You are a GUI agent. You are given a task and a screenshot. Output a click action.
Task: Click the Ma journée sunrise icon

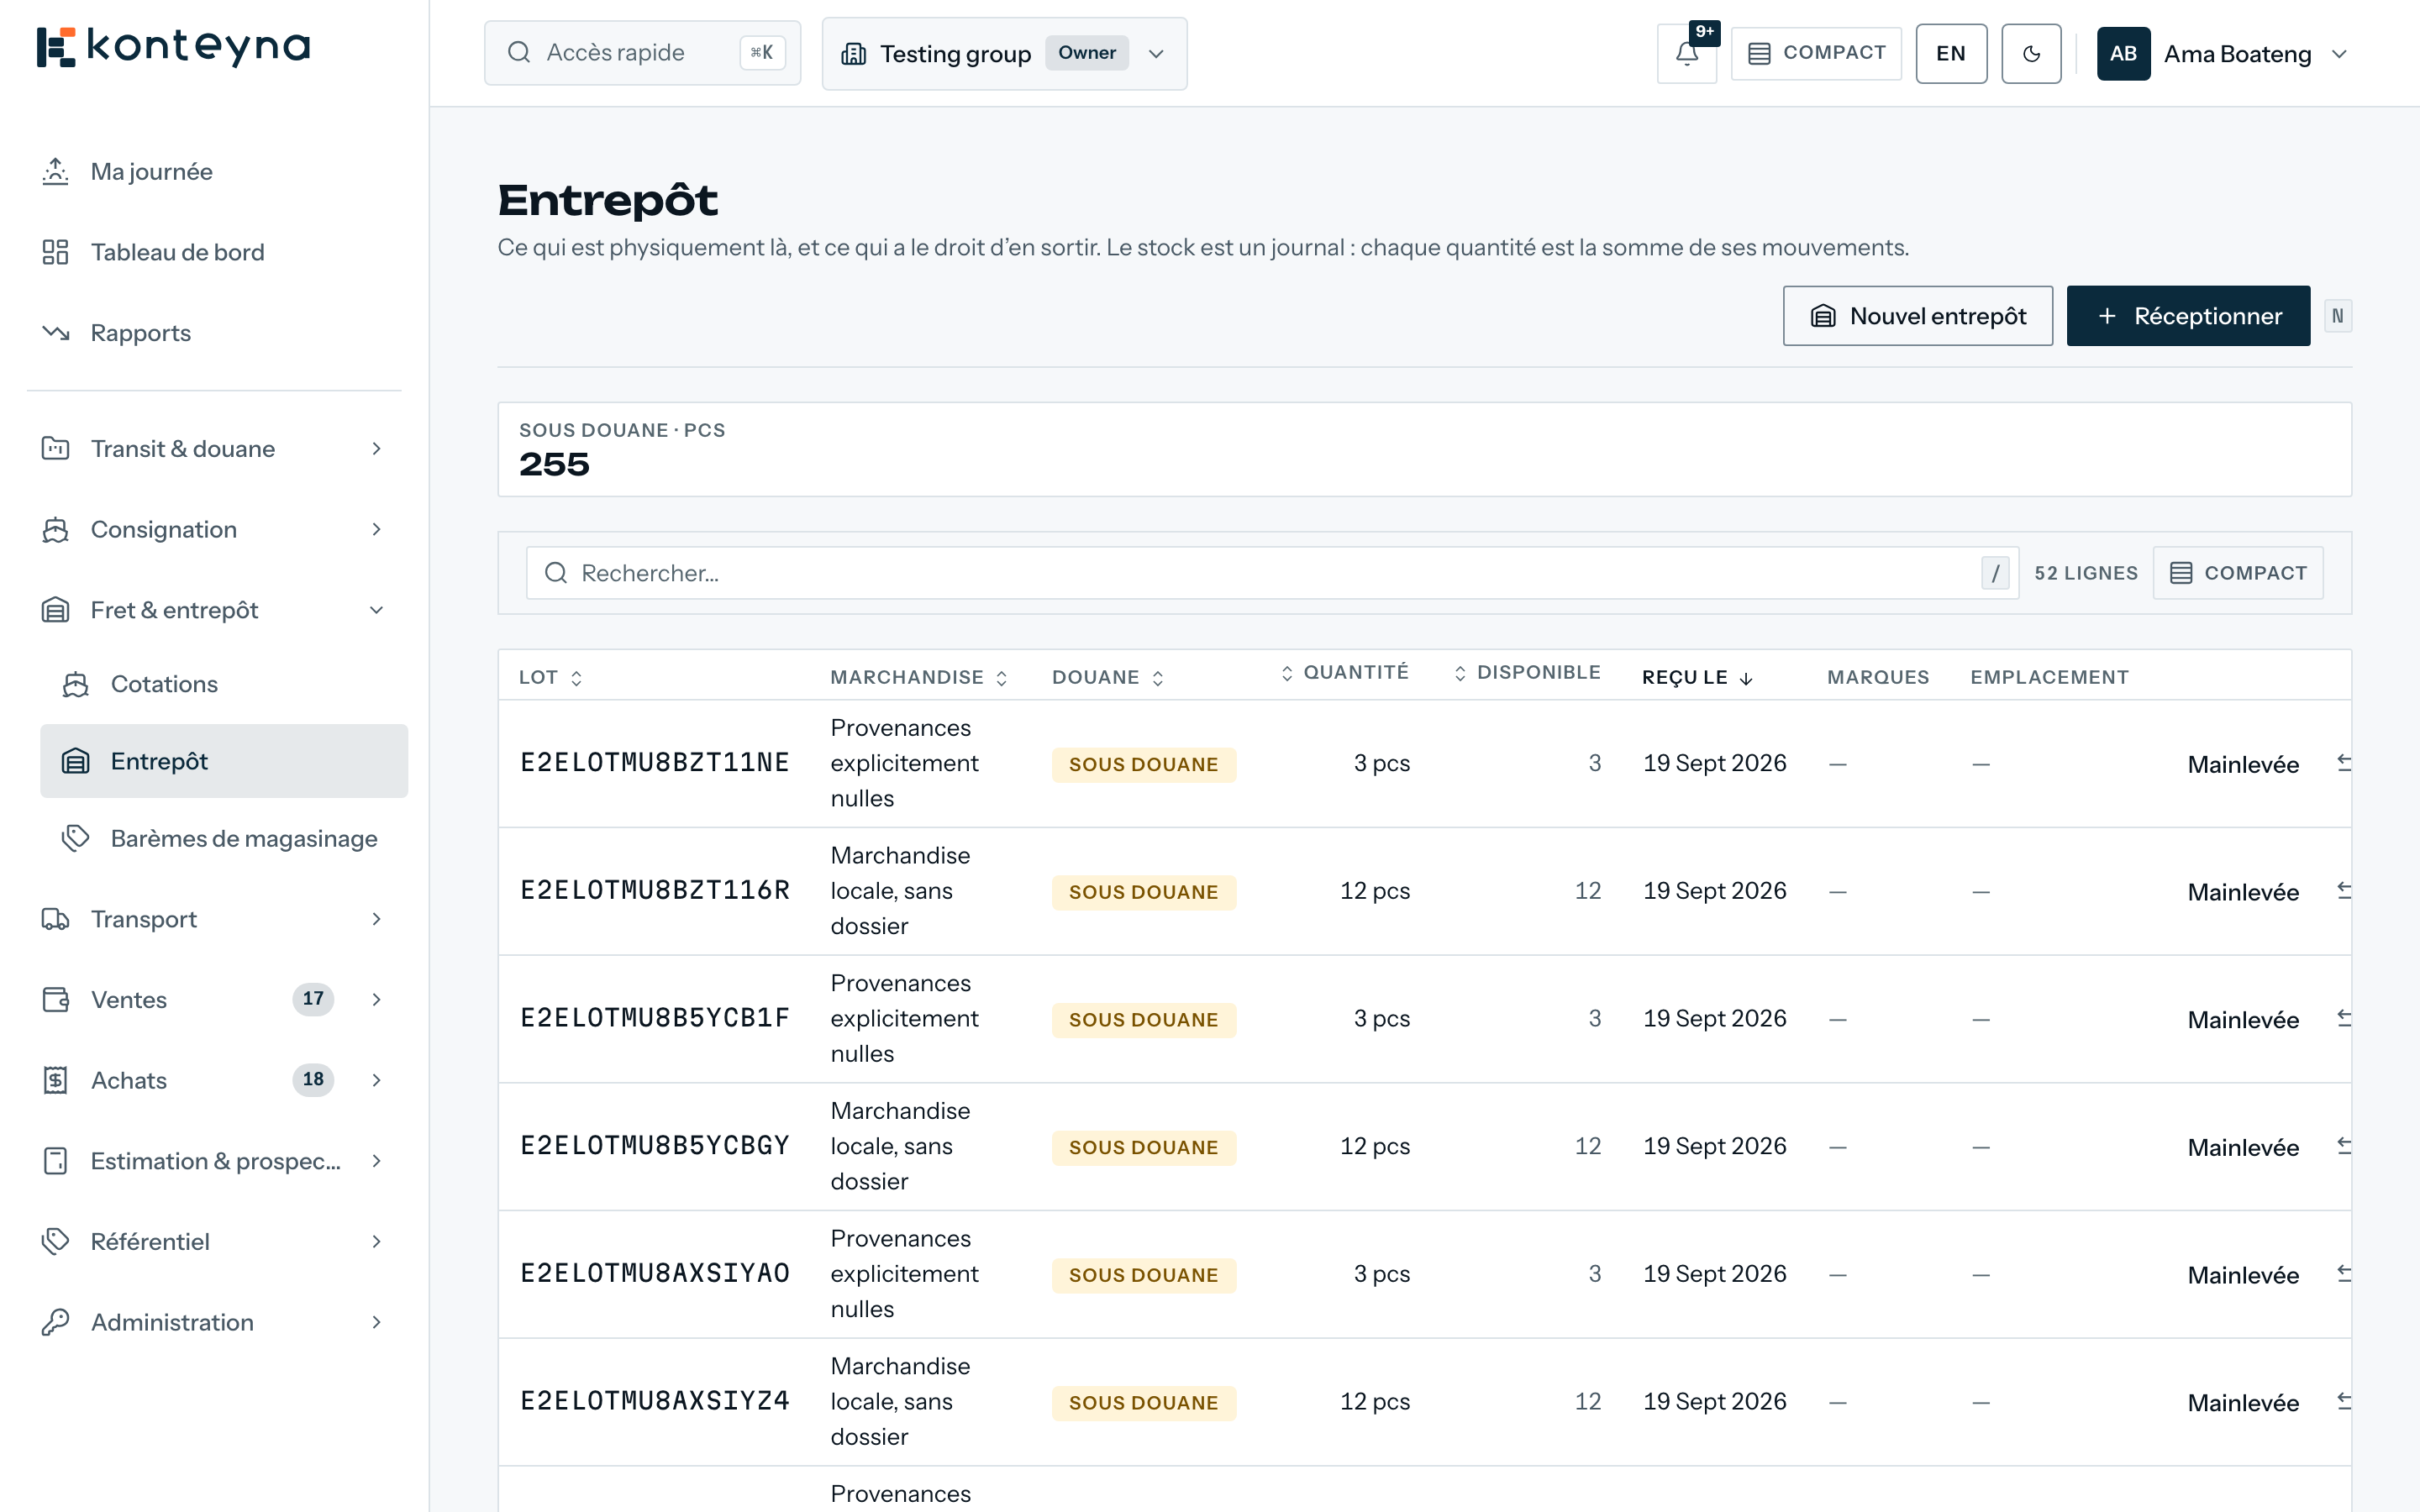(55, 172)
